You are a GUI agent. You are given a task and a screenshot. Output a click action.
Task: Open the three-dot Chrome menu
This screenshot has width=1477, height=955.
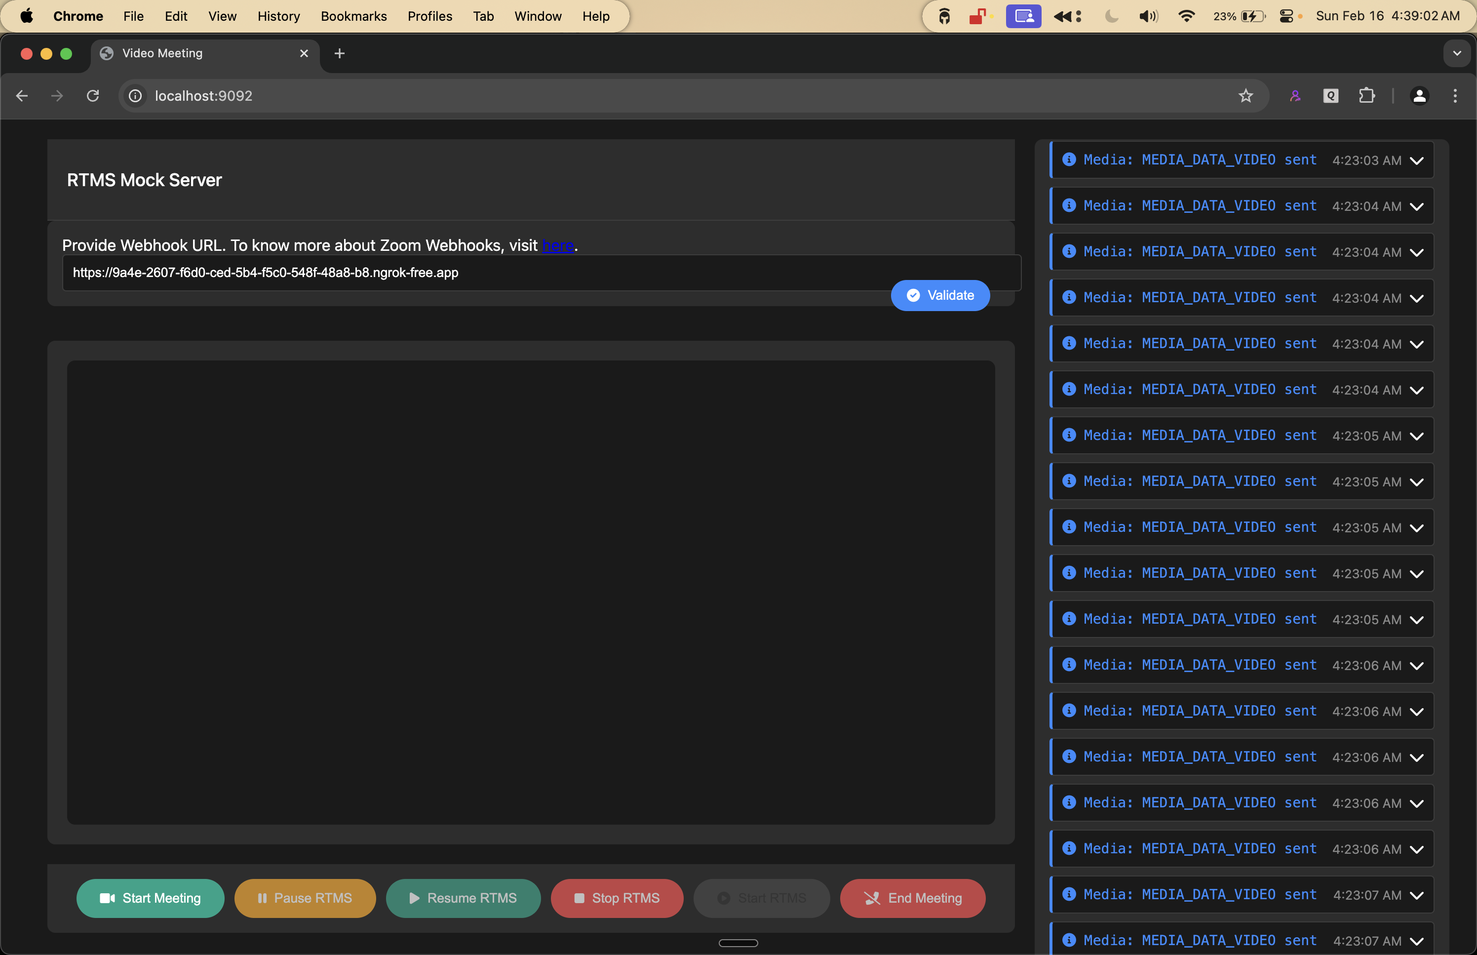(x=1455, y=95)
